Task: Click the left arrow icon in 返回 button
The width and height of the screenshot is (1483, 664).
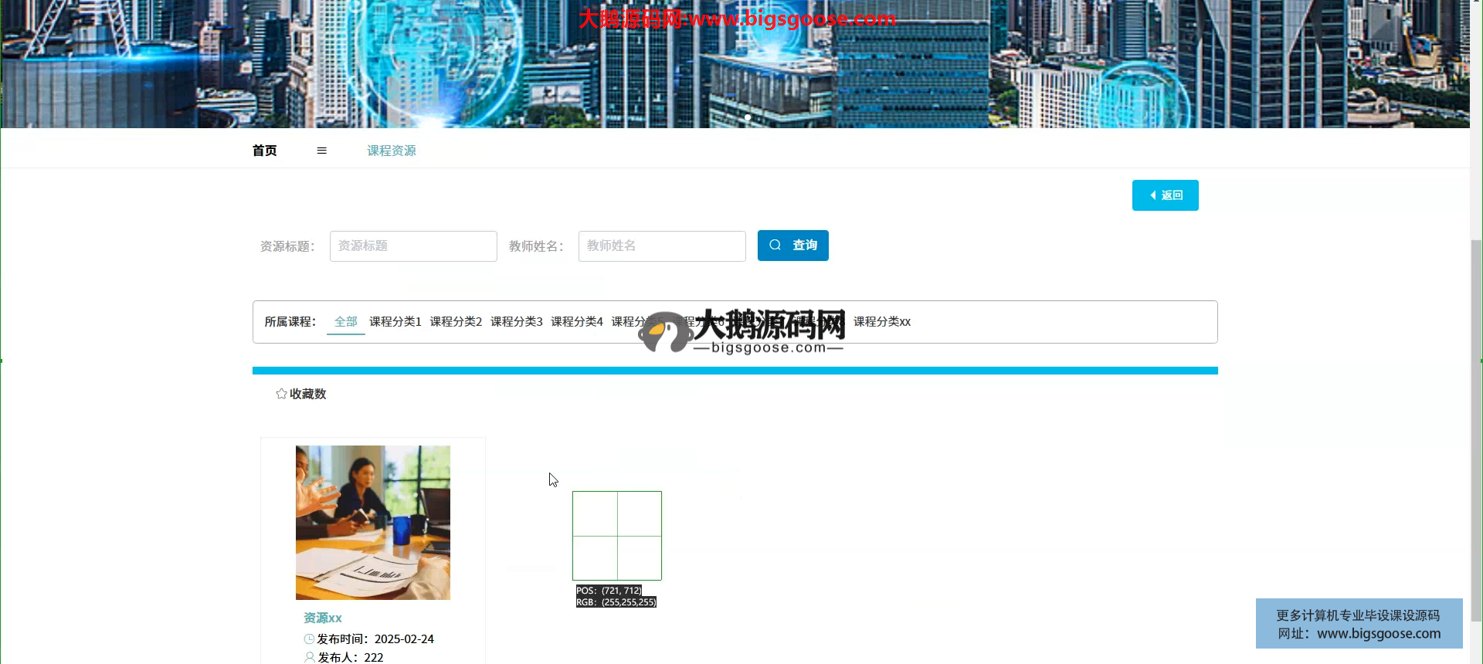Action: [x=1153, y=195]
